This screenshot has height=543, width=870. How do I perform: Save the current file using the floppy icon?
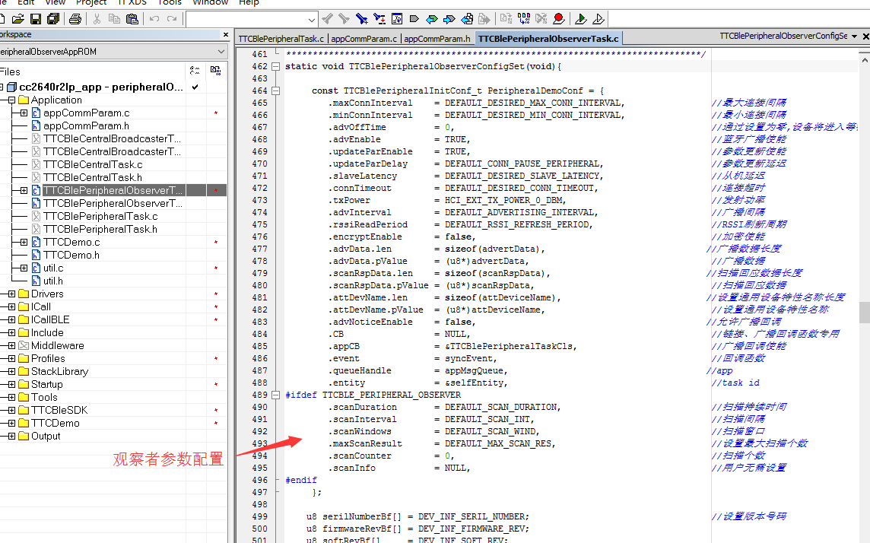36,20
